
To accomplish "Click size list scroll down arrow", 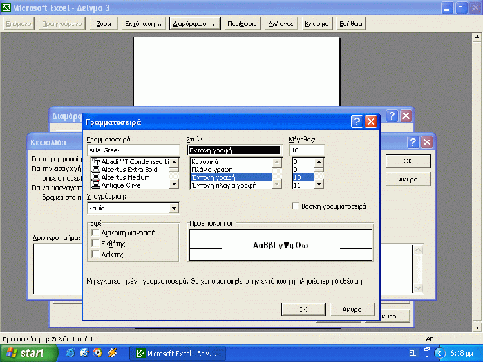I will [319, 184].
